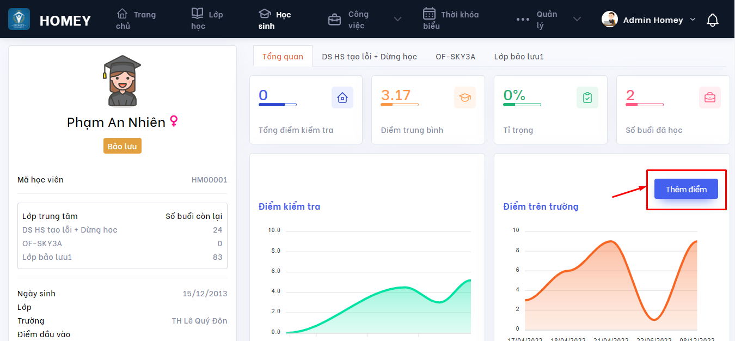Click graduation cap icon in Điểm trung bình card
The width and height of the screenshot is (735, 341).
(x=464, y=98)
